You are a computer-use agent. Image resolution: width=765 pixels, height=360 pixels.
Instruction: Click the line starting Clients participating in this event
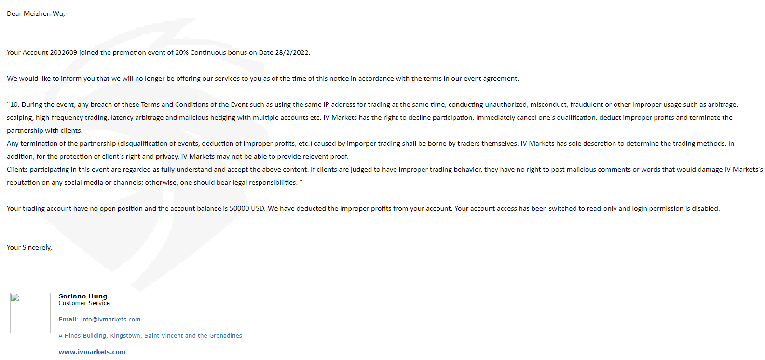coord(385,170)
